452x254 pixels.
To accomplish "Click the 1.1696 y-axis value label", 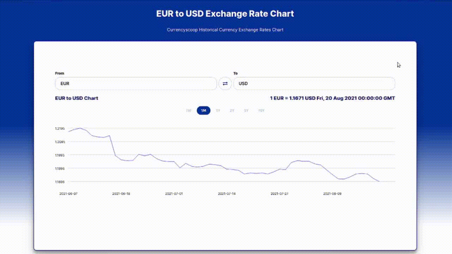I will pos(60,182).
